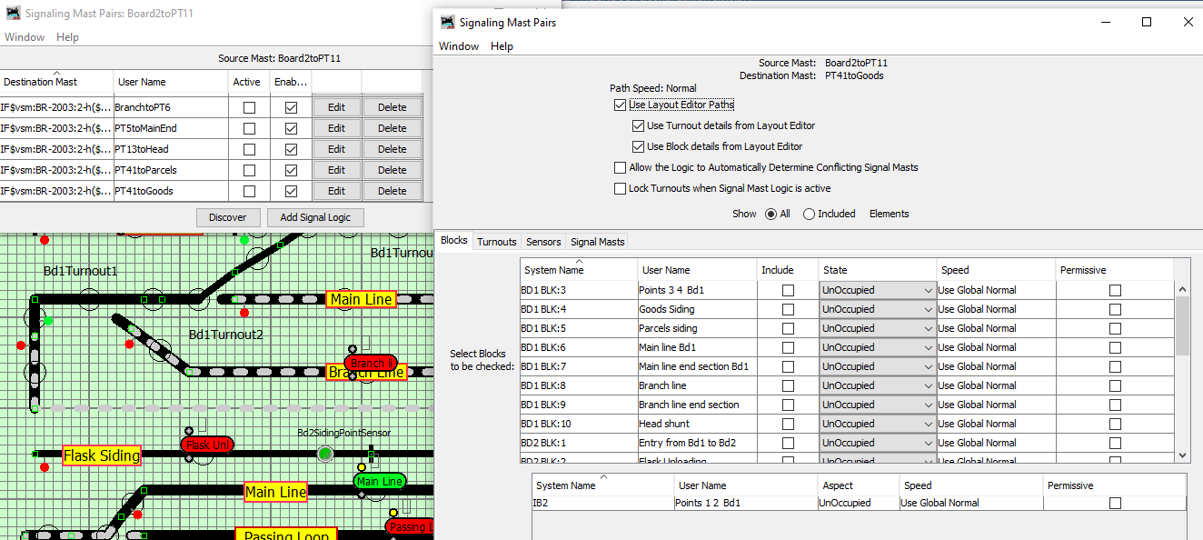Click the red Passing signal mast icon
Screen dimensions: 1203x540
pyautogui.click(x=409, y=526)
